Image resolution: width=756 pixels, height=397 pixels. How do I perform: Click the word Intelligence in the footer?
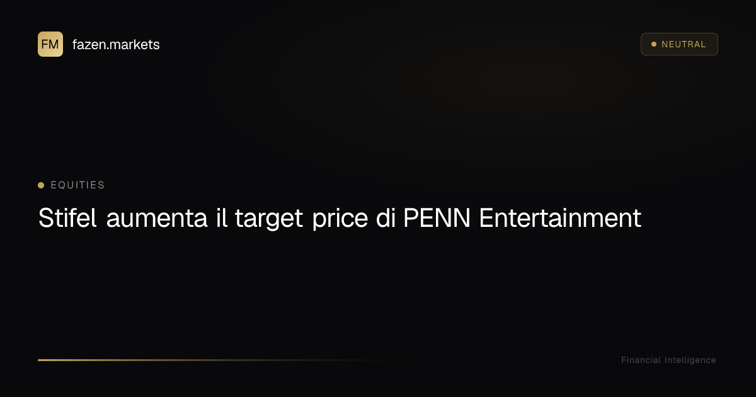pyautogui.click(x=690, y=360)
